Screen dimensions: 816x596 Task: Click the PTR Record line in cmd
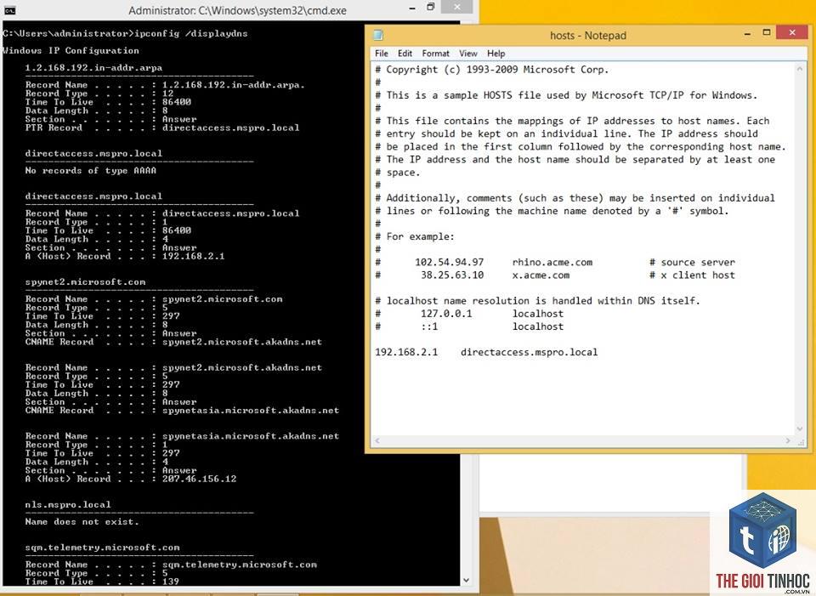[162, 128]
